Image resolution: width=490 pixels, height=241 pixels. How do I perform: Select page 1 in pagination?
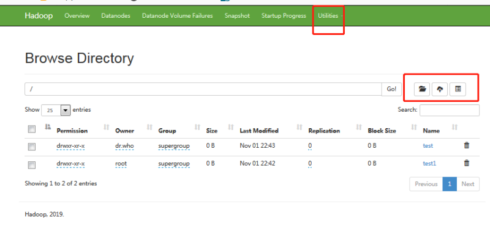point(450,184)
